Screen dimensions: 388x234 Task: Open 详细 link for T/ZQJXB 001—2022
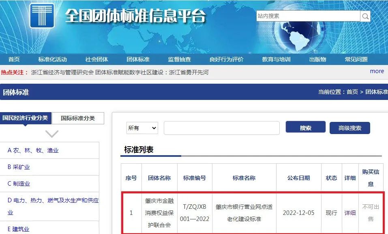pos(350,213)
